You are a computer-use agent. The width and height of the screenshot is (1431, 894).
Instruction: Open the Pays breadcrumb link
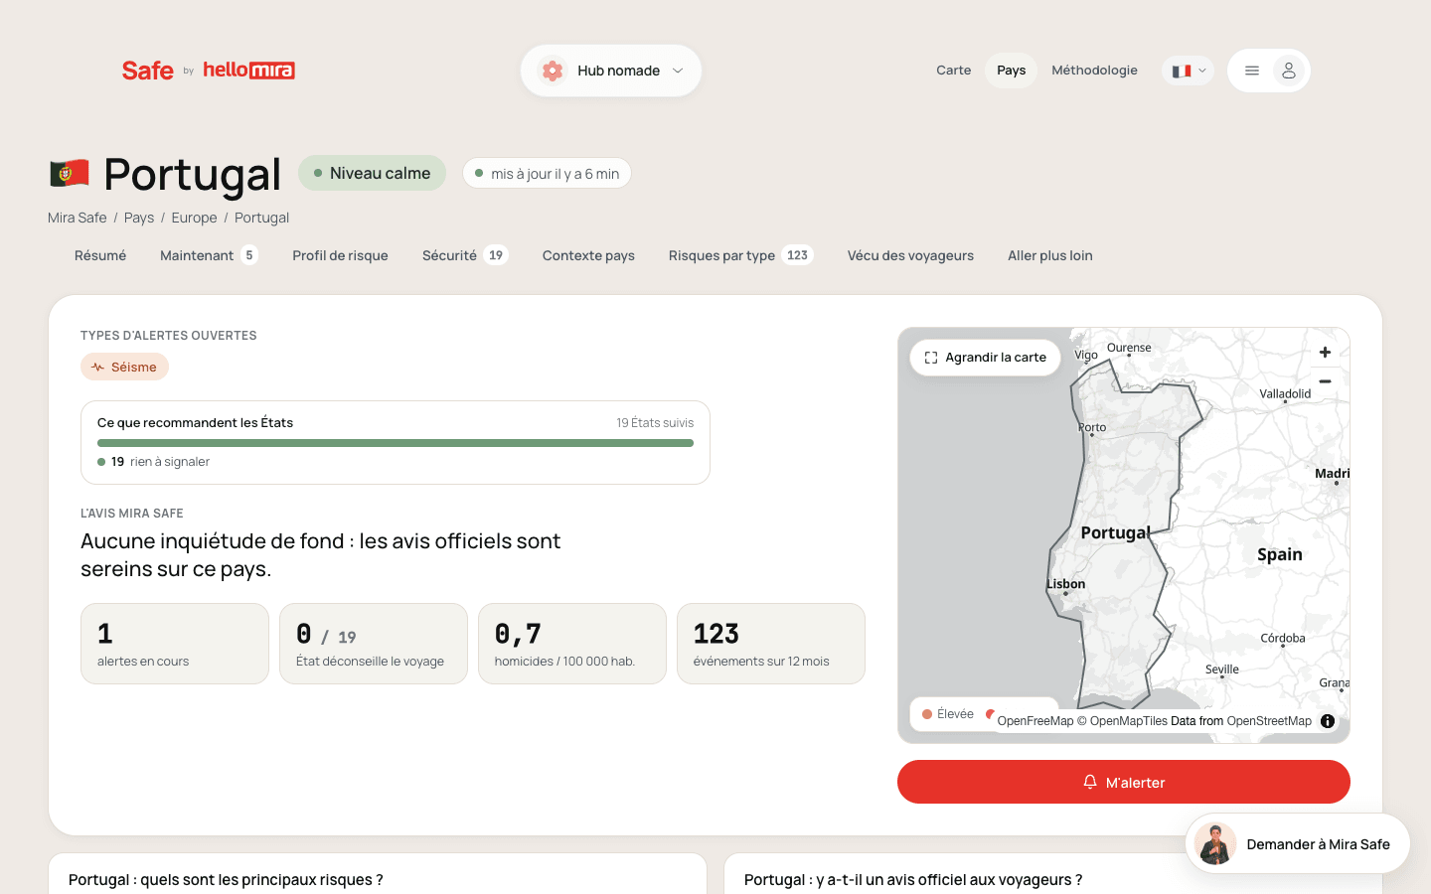tap(139, 218)
